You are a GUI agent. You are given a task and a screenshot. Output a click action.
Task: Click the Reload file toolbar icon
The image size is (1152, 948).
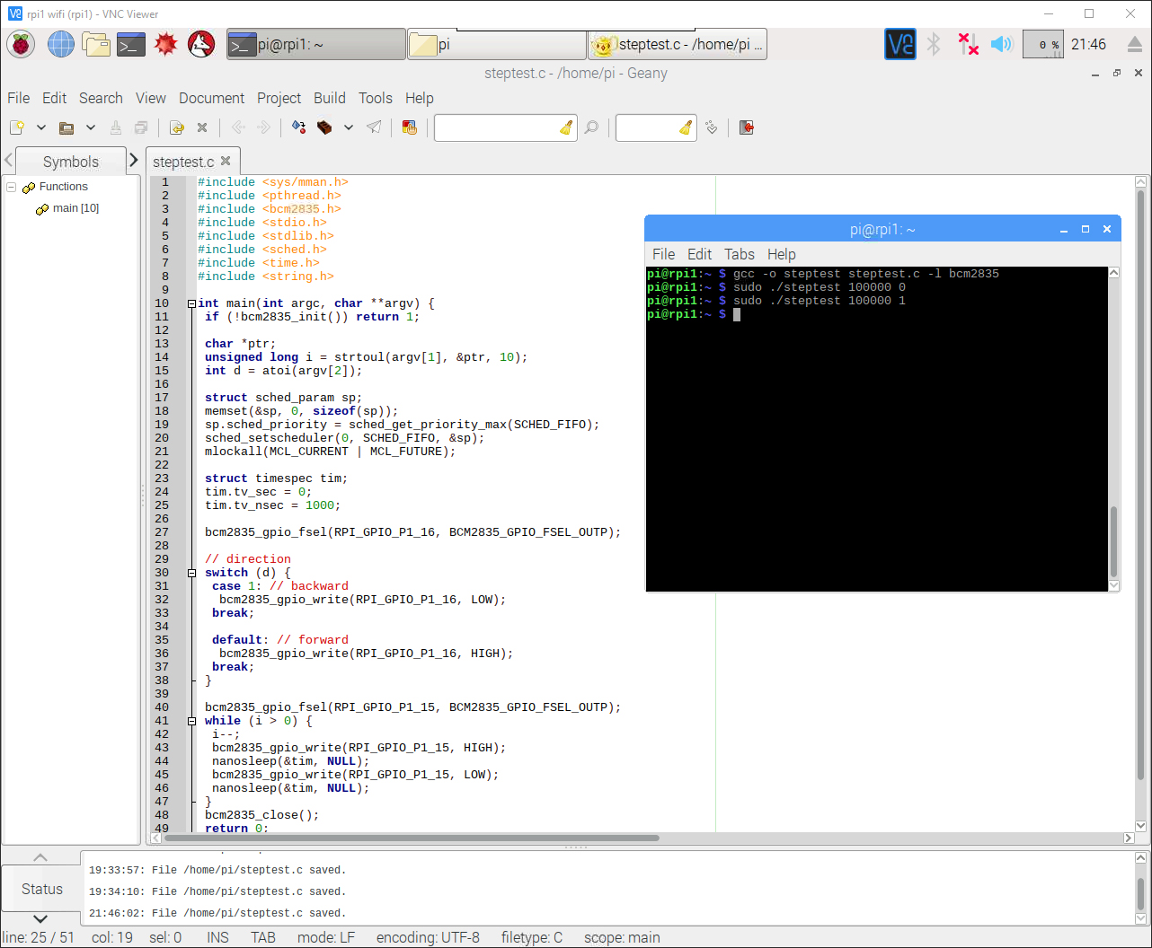click(177, 127)
